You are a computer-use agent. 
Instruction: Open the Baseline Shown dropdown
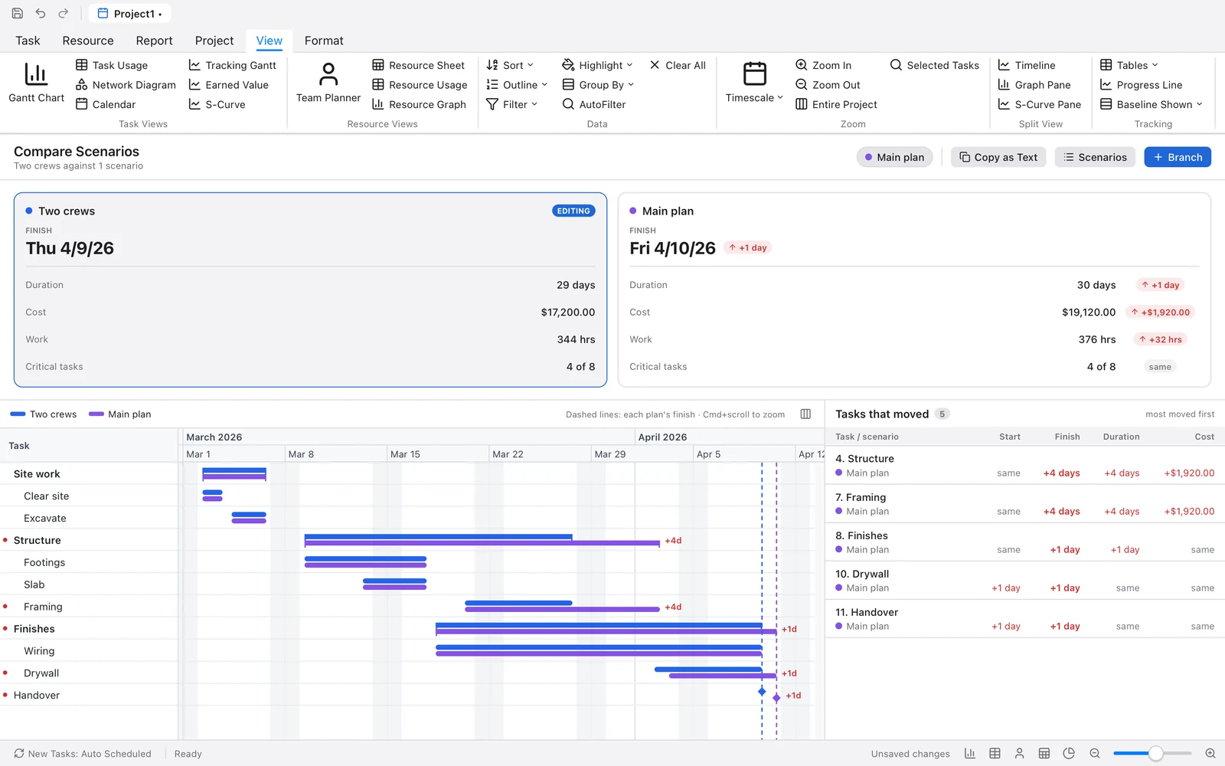1151,104
